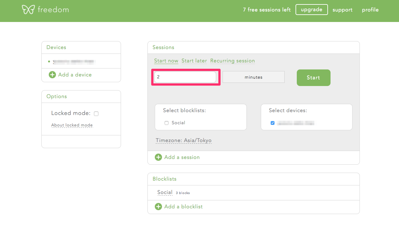Click the 3 blocks count text

[183, 193]
